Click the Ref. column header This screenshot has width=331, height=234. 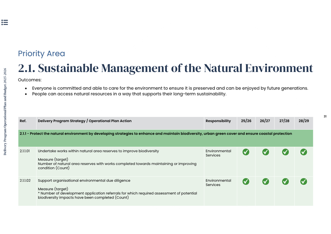coord(23,121)
